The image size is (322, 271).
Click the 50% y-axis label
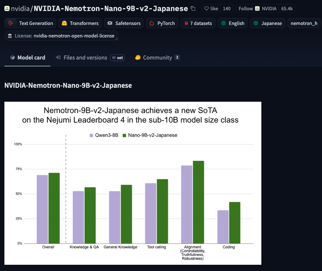(x=19, y=194)
